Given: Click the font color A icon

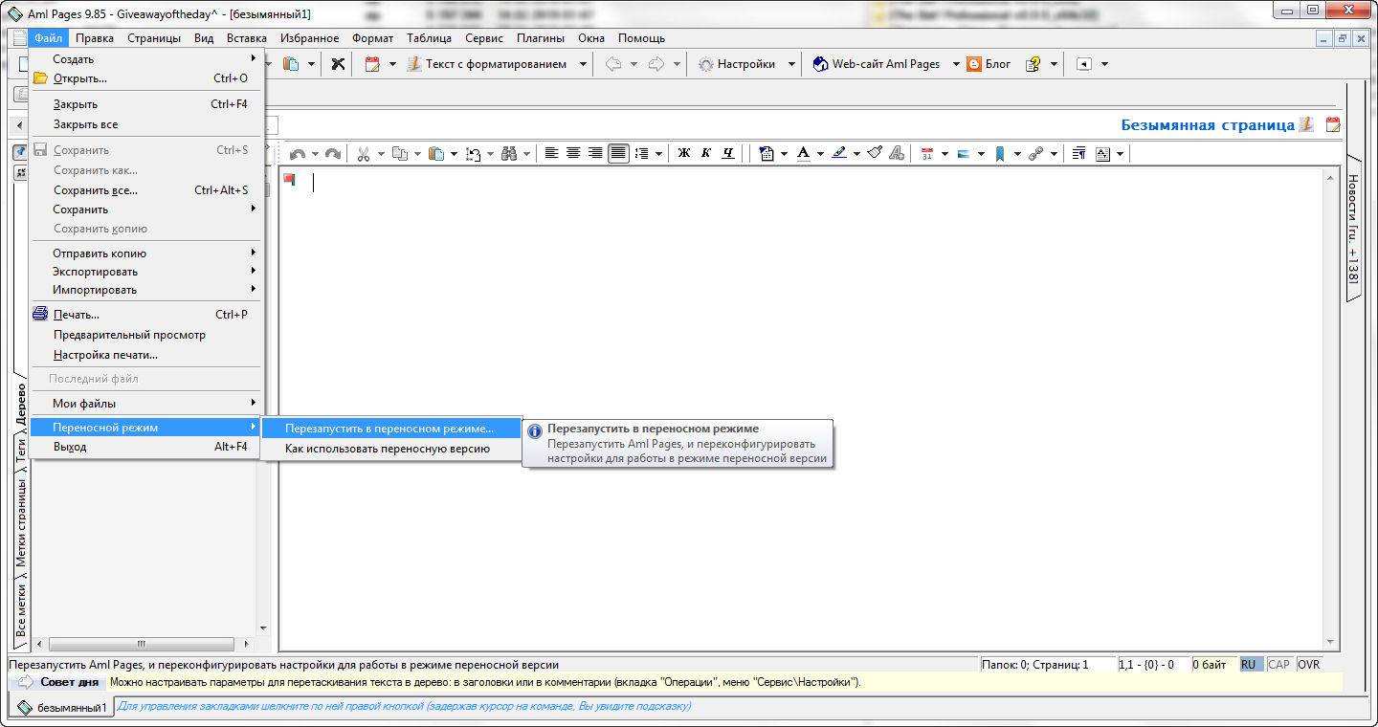Looking at the screenshot, I should click(803, 153).
